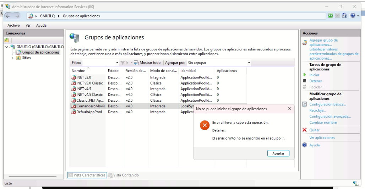Screen dimensions: 365x189
Task: Open the Ver menu
Action: tap(28, 26)
